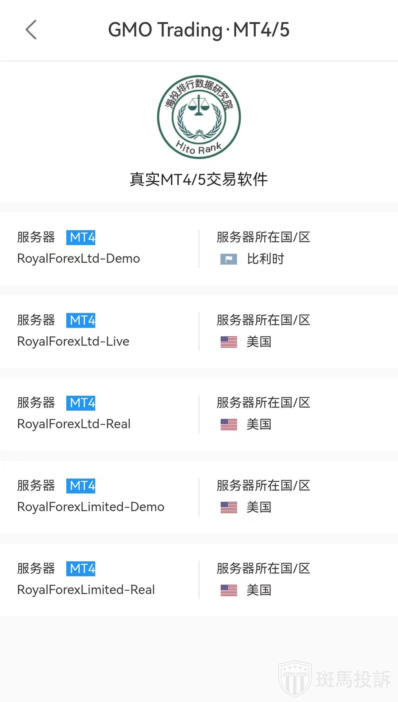Tap the Hito Rank circular logo
The width and height of the screenshot is (398, 702).
199,117
